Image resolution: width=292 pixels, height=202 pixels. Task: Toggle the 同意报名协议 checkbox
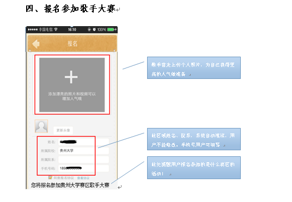tap(50, 177)
